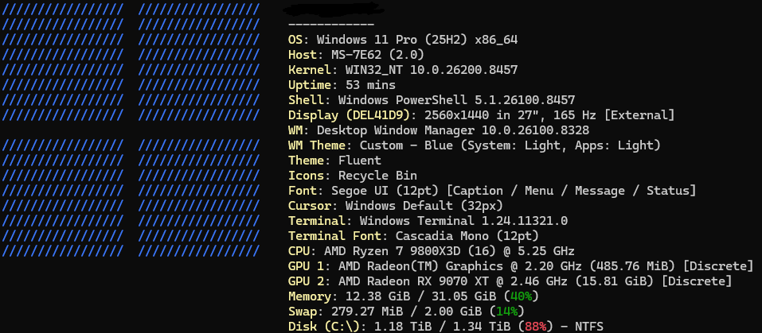Click the green 40% memory usage figure
Screen dimensions: 762x333
pos(521,296)
